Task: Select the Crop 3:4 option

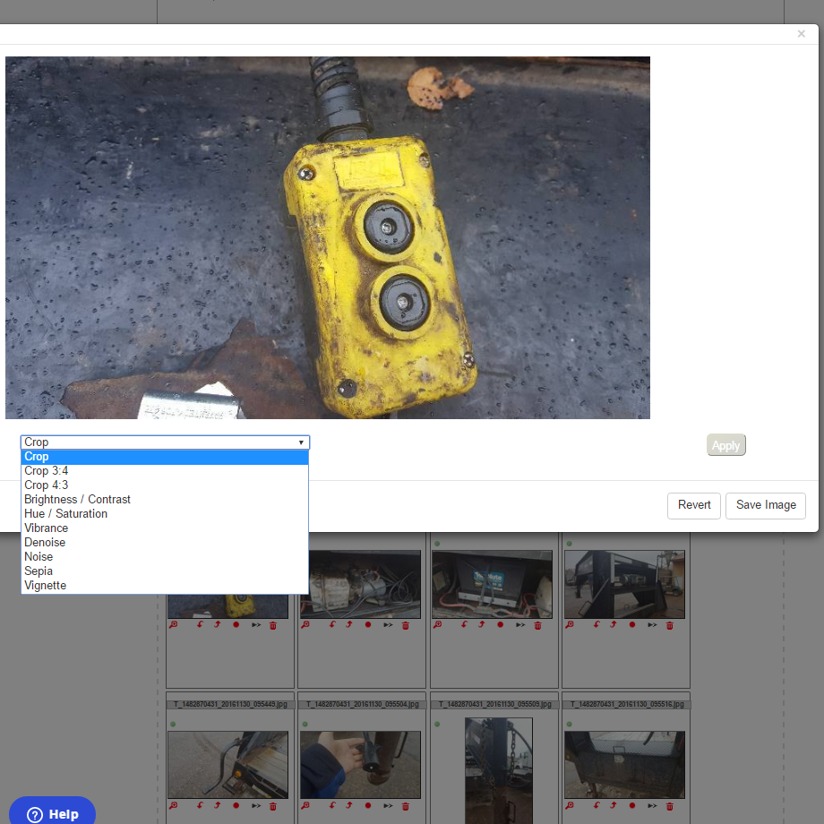Action: (47, 471)
